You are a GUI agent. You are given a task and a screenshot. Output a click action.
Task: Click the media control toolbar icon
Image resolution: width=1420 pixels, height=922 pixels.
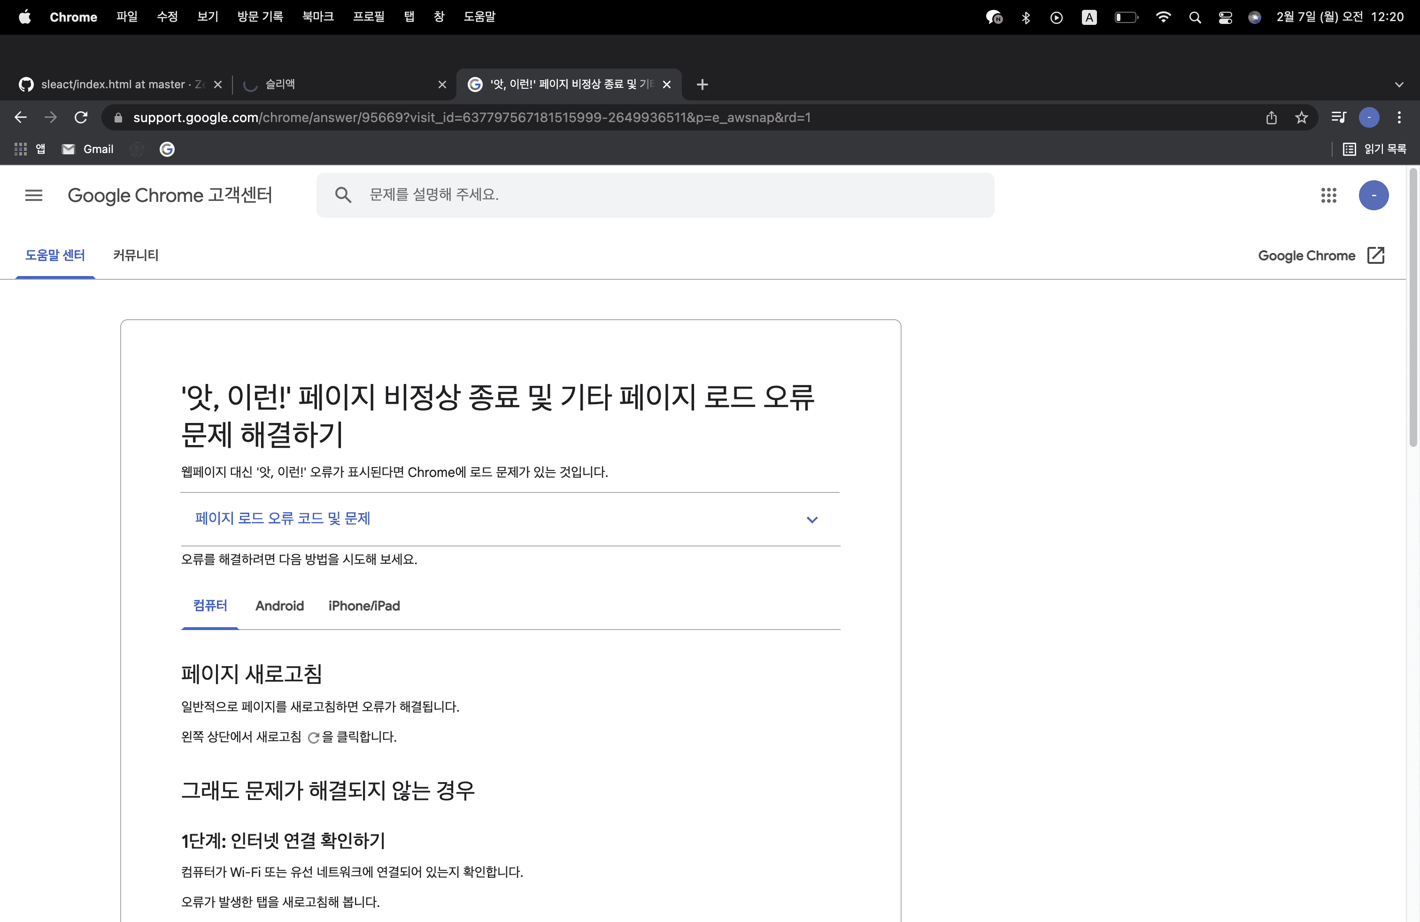[x=1338, y=117]
